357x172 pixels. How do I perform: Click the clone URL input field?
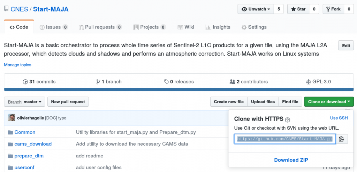tap(285, 139)
